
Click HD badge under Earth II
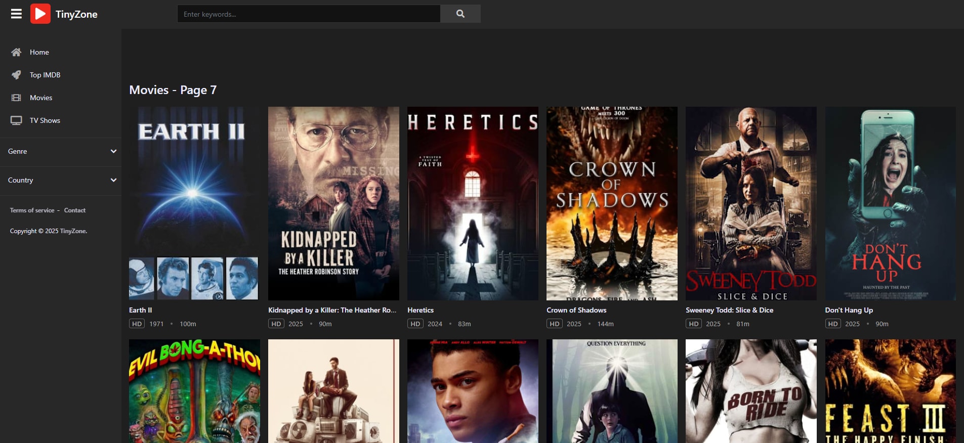pyautogui.click(x=137, y=324)
